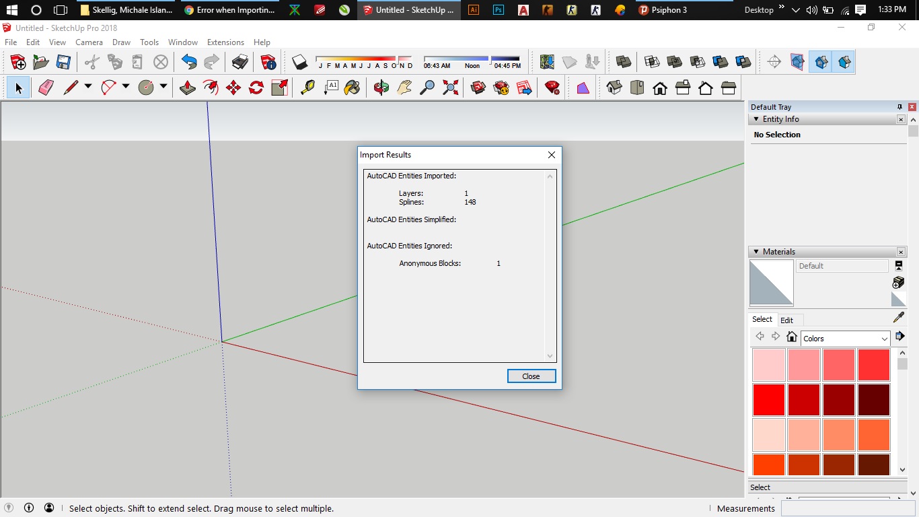Select the Zoom magnifier tool
This screenshot has width=919, height=517.
[427, 88]
